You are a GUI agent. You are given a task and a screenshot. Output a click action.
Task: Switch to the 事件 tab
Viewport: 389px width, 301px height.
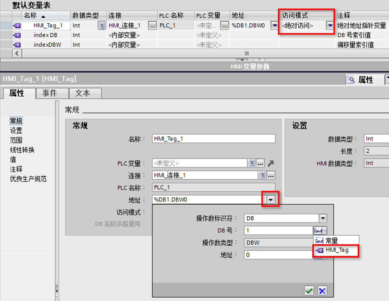tap(50, 93)
